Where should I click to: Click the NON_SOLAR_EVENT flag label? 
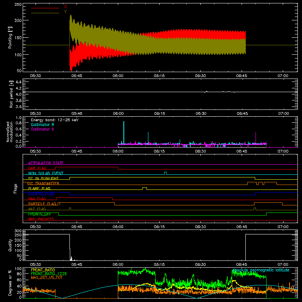point(46,173)
